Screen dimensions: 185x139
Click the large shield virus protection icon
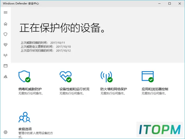24,76
